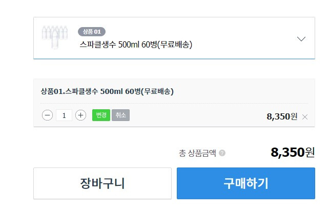
Task: Click the 총 상품금액 label
Action: point(197,153)
